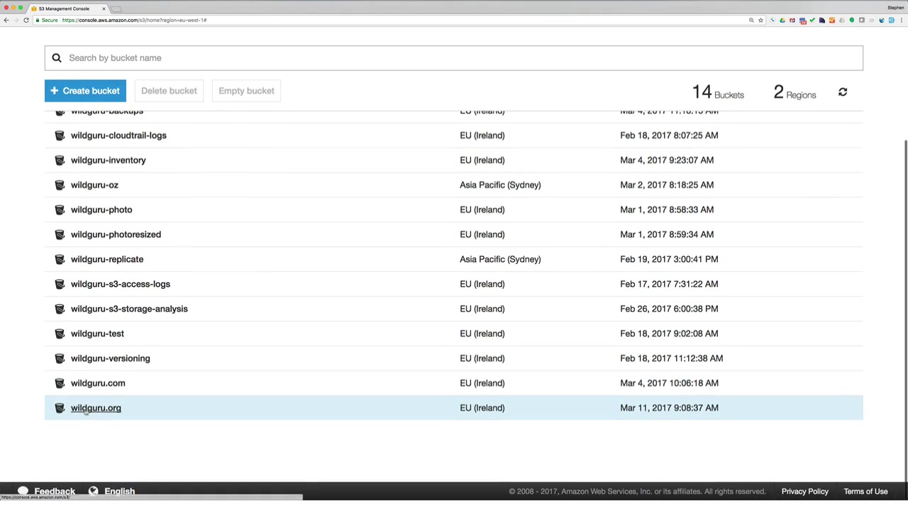Viewport: 908px width, 511px height.
Task: Open the wildguru-inventory bucket
Action: click(109, 160)
